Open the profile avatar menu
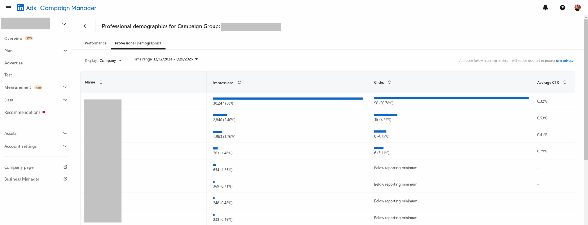Screen dimensions: 588x225 [x=577, y=8]
